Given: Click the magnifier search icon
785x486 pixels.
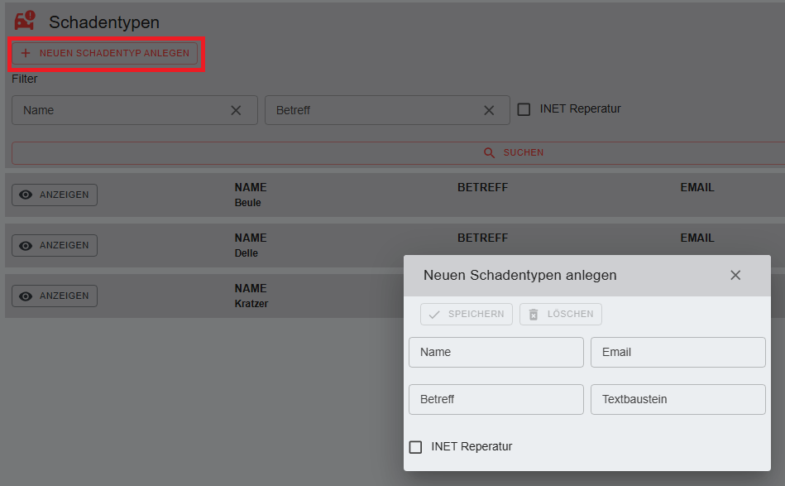Looking at the screenshot, I should 490,153.
